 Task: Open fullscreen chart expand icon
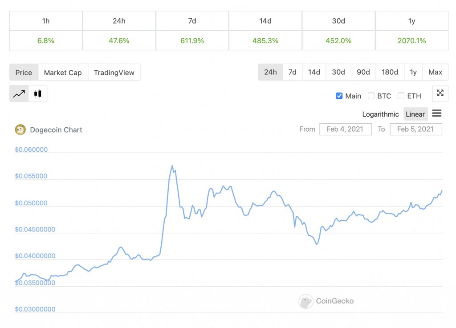pyautogui.click(x=440, y=93)
